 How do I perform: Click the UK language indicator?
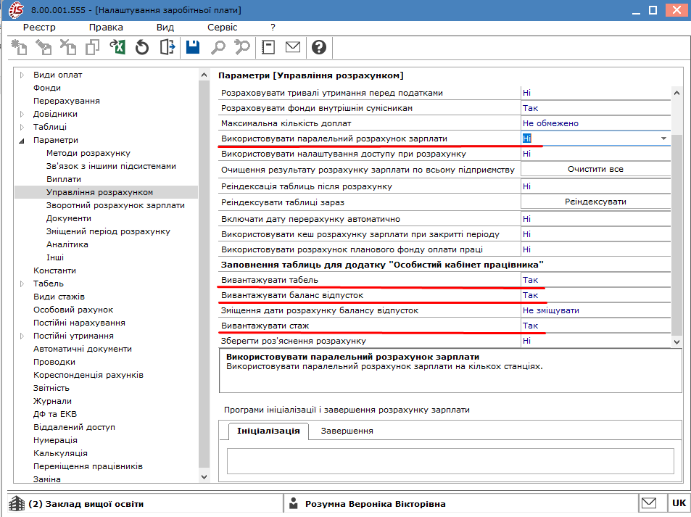coord(679,503)
